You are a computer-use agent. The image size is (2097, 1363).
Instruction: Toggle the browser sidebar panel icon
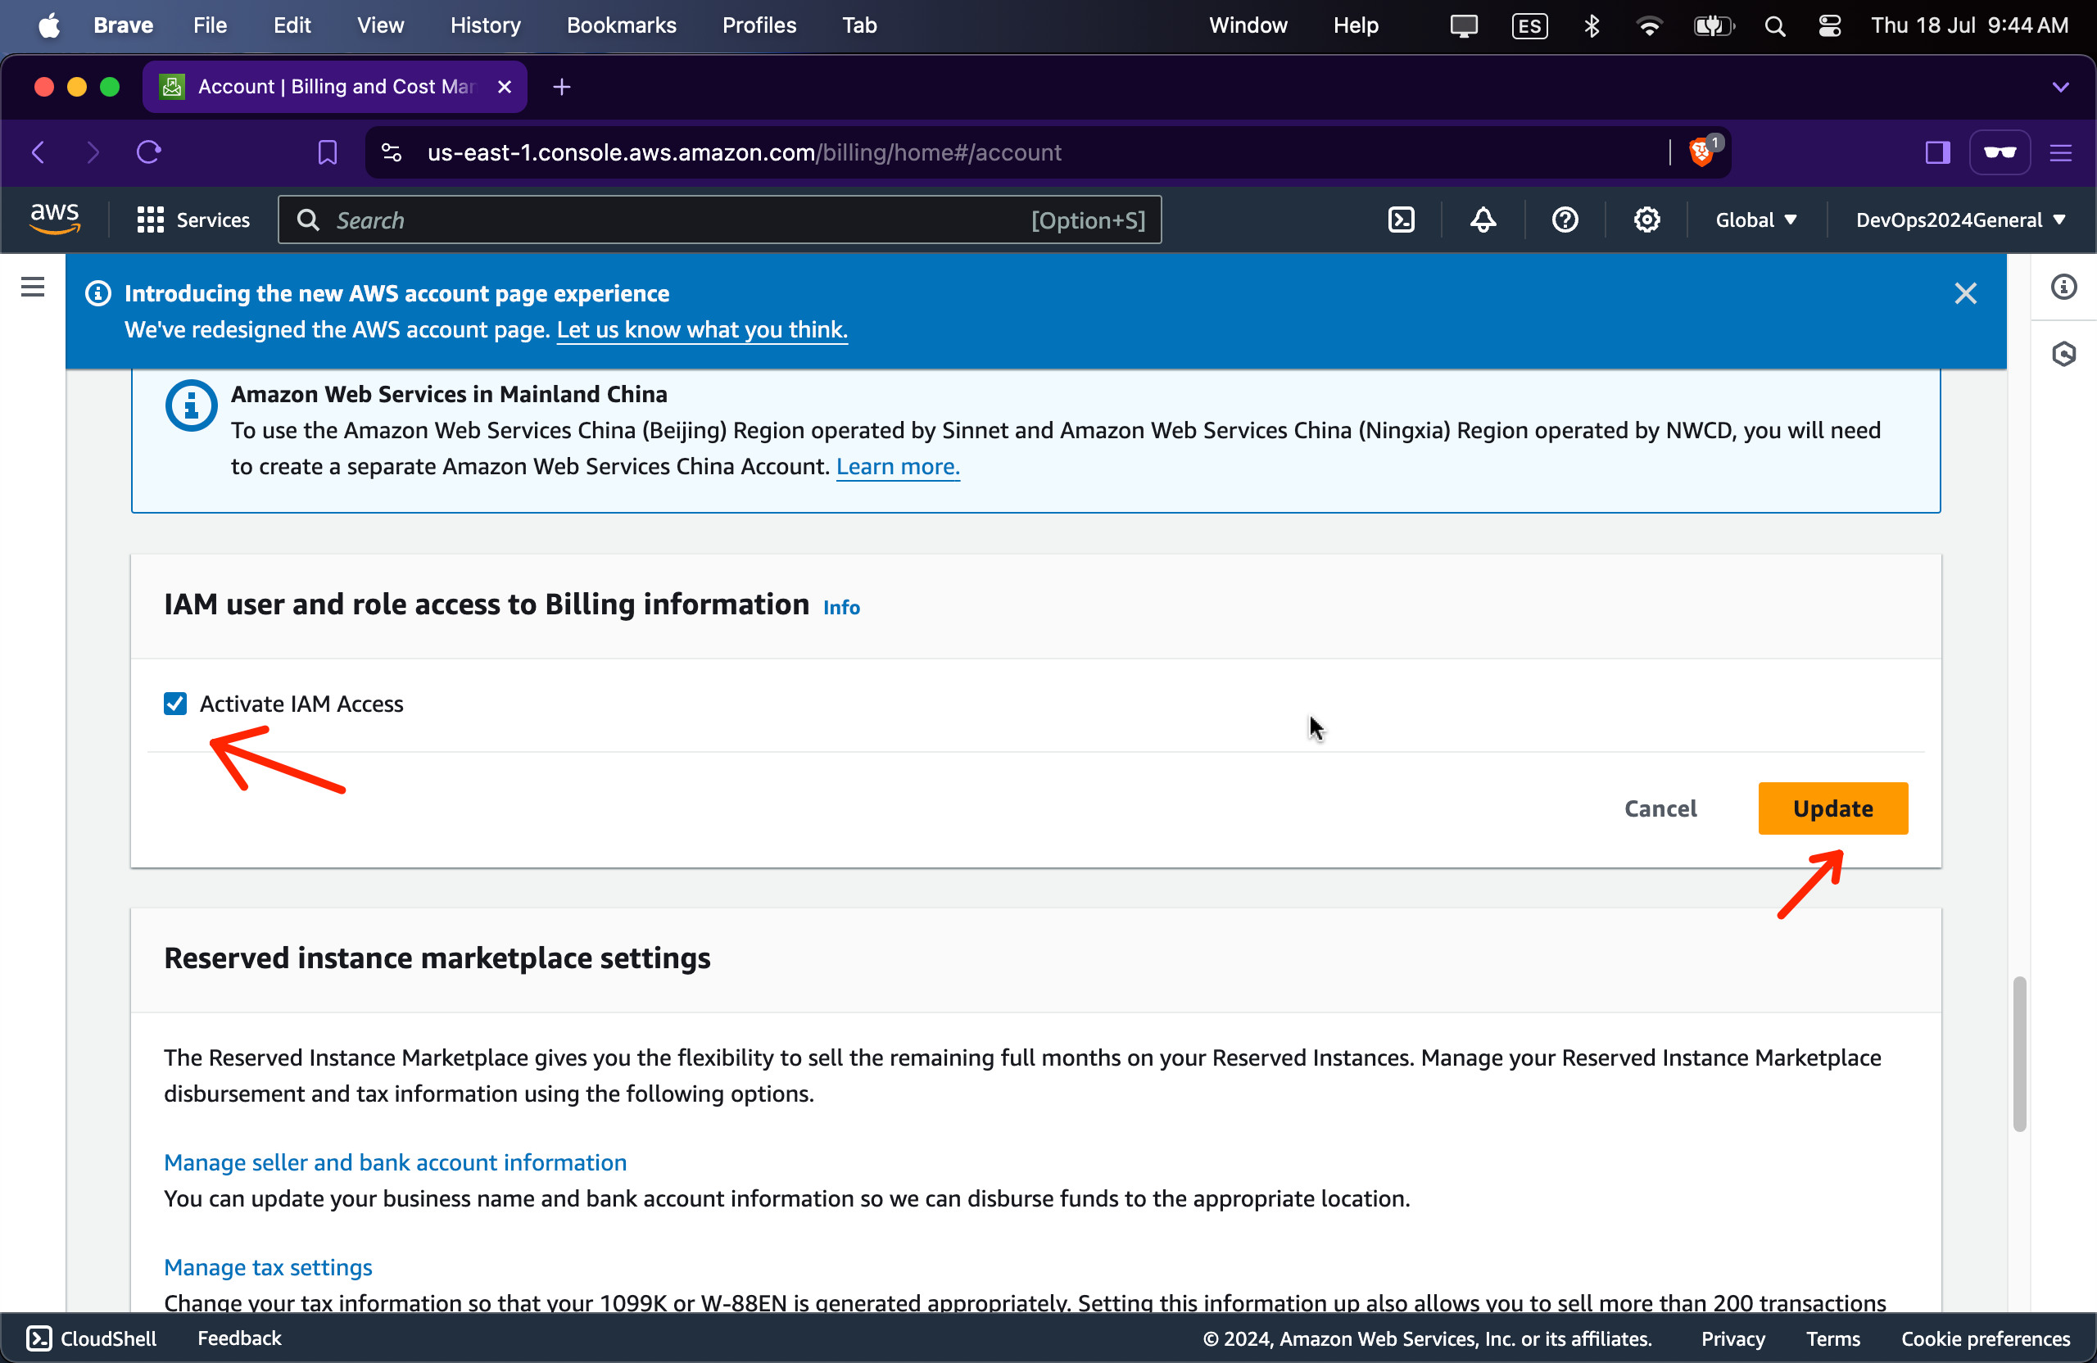point(1936,152)
